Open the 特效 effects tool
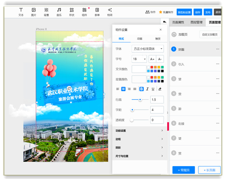This screenshot has width=226, height=179. [110, 12]
